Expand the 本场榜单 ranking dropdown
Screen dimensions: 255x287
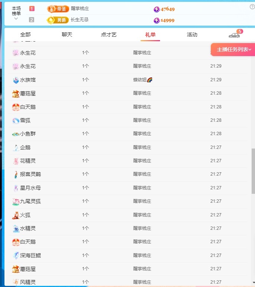click(x=16, y=19)
